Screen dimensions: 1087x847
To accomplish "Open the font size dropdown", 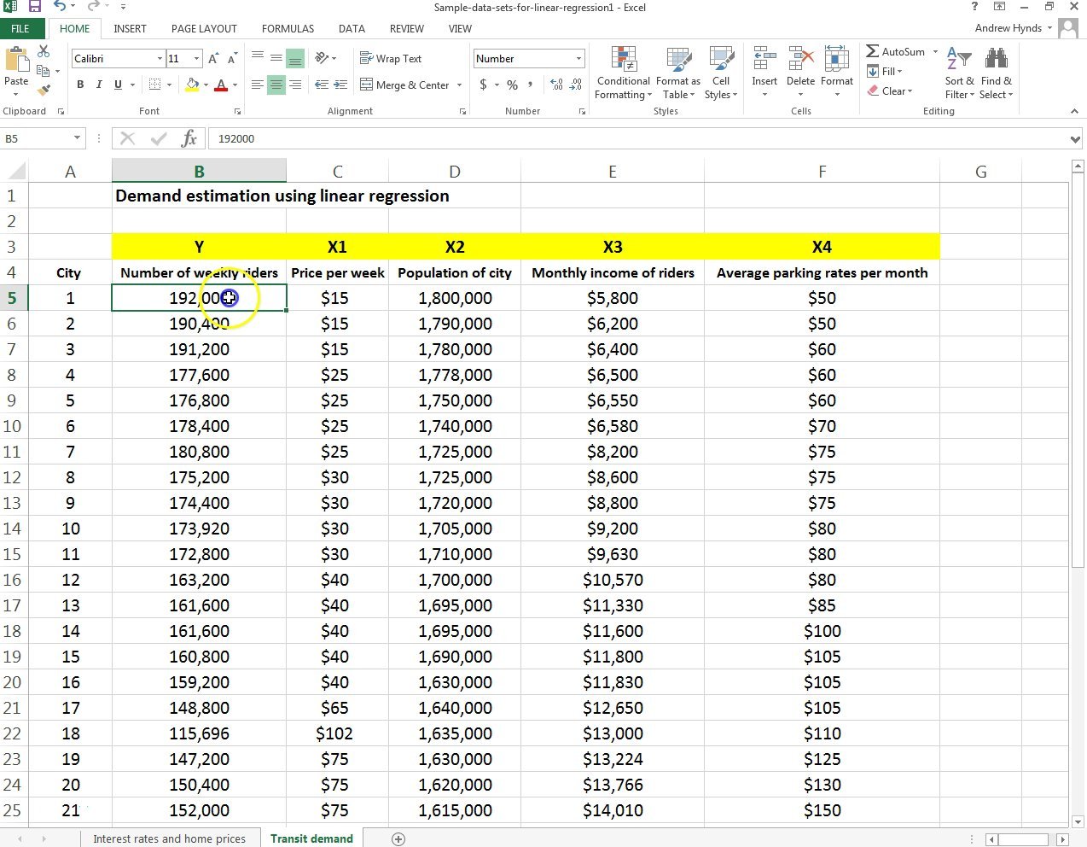I will click(x=198, y=58).
